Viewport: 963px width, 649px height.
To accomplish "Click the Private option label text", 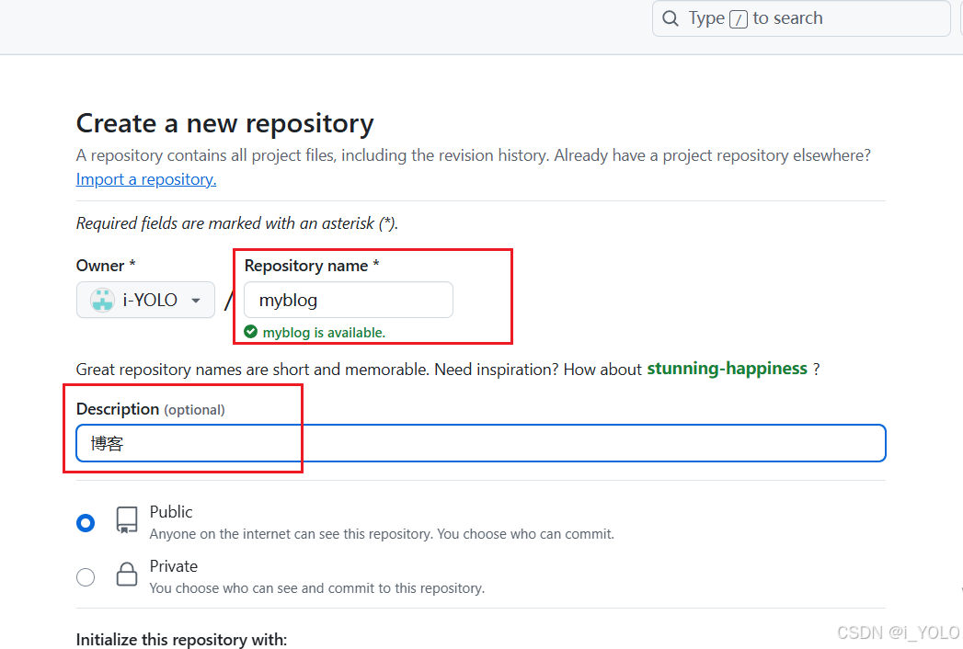I will point(174,565).
